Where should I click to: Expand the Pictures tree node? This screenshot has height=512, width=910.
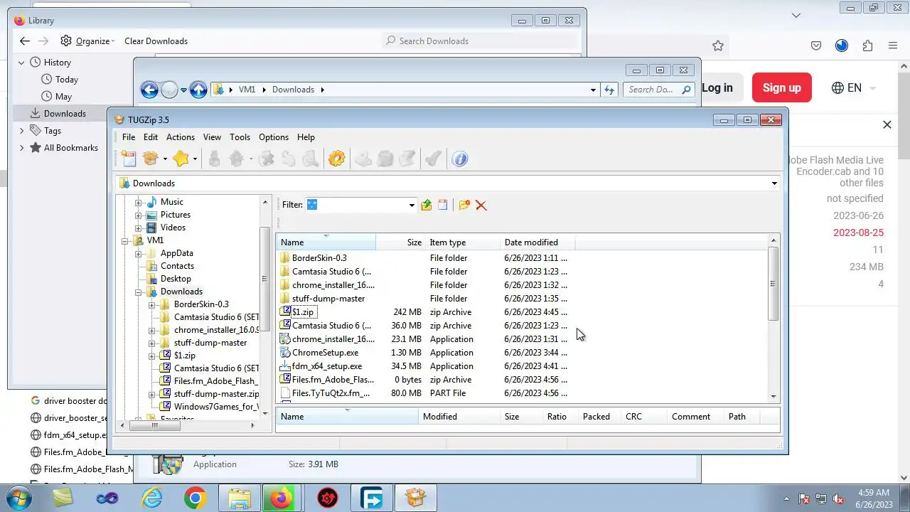[x=139, y=215]
